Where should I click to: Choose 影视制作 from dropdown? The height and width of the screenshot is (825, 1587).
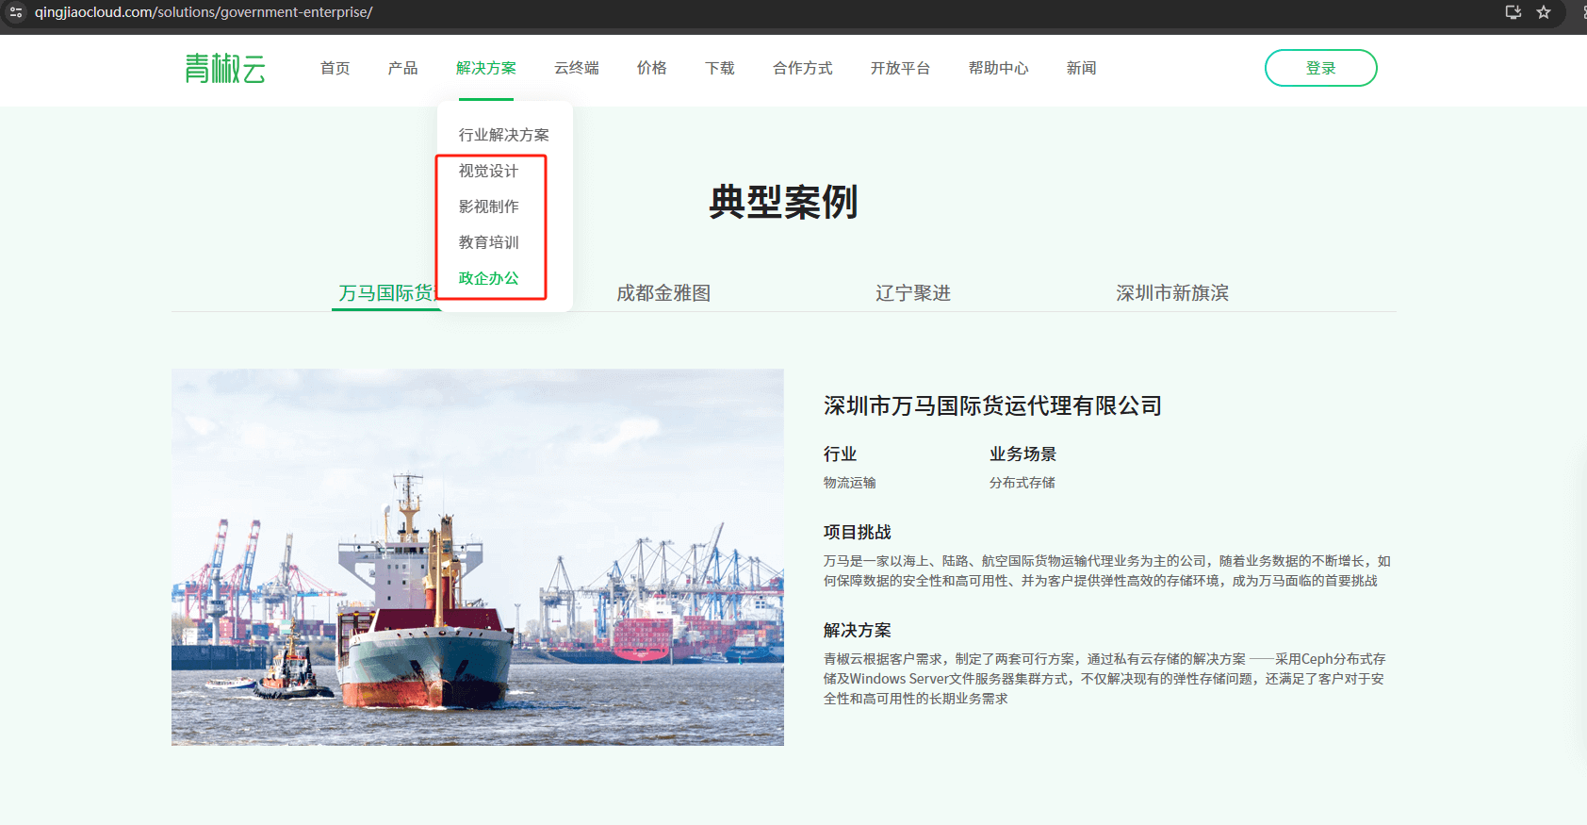[489, 206]
